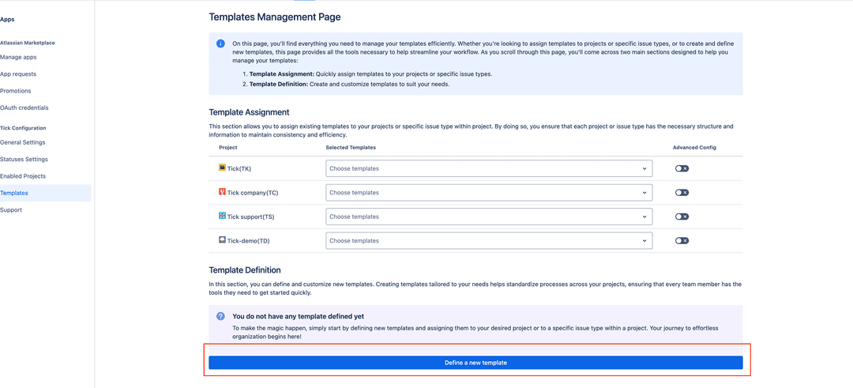853x388 pixels.
Task: Enable Advanced Config for Tick company(TC)
Action: coord(682,193)
